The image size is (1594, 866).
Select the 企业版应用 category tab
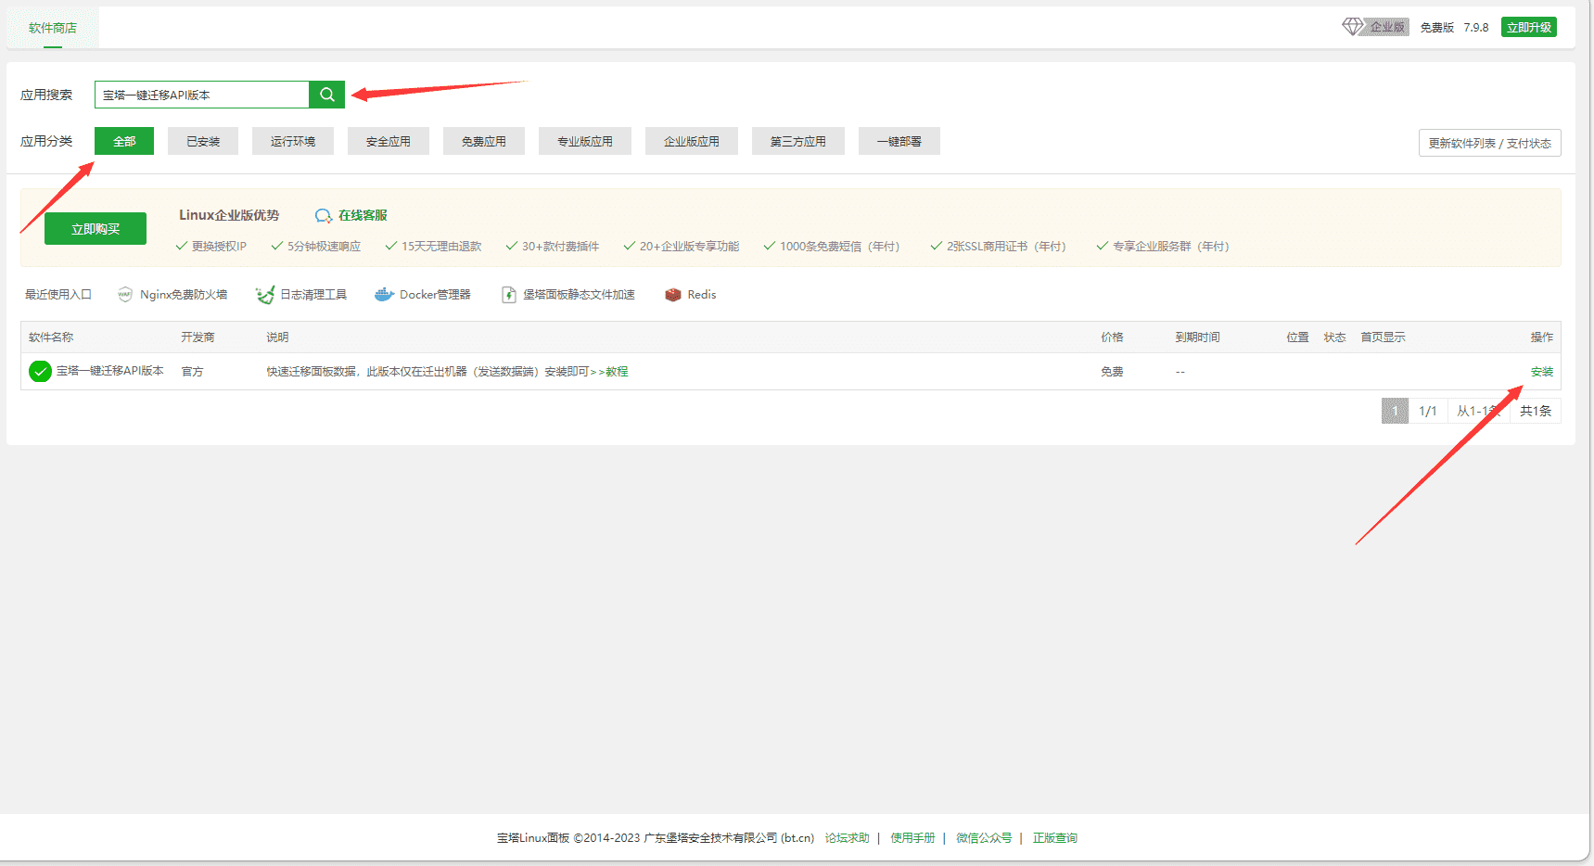click(692, 141)
